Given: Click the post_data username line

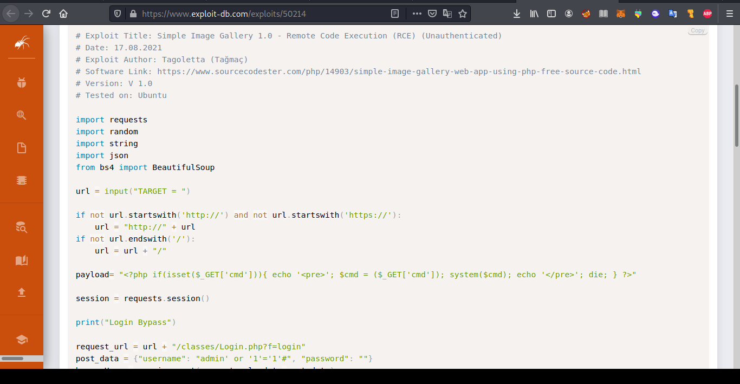Looking at the screenshot, I should pyautogui.click(x=224, y=359).
